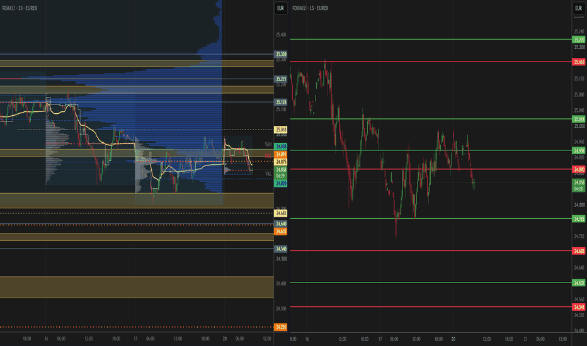Select the grey 24.545 price label
The width and height of the screenshot is (587, 346).
[281, 249]
